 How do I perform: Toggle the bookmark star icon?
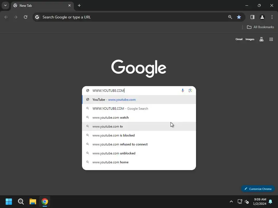point(239,17)
